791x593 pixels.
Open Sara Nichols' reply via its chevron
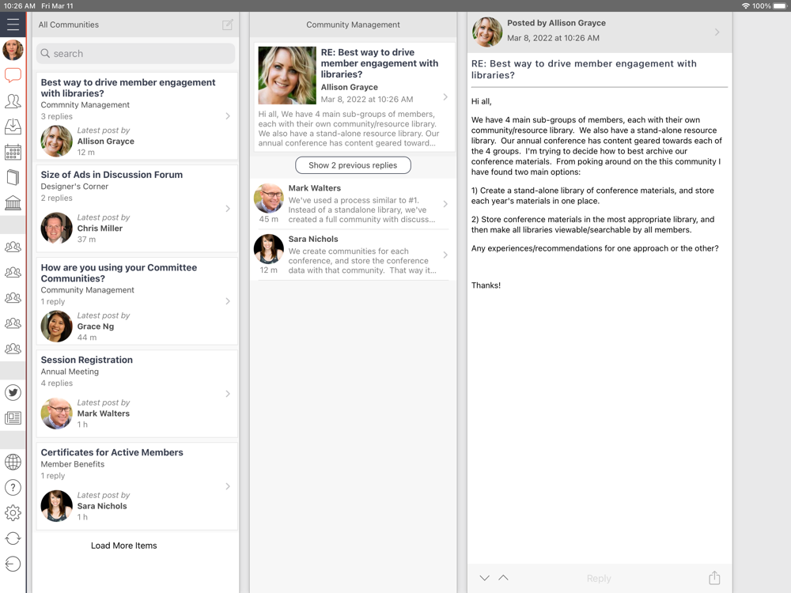pos(445,255)
